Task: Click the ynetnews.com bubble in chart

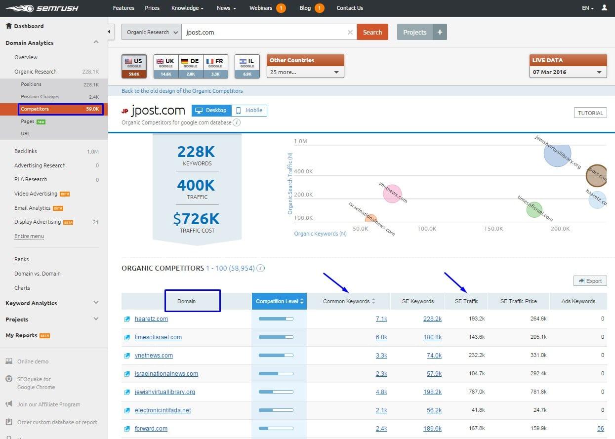Action: pos(392,194)
